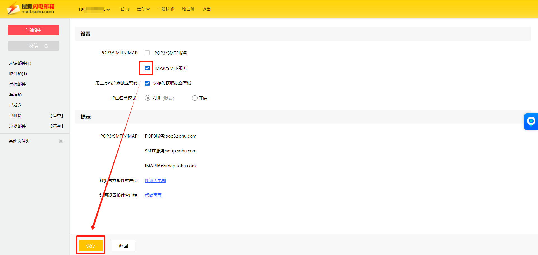Open the 其他文件夹 settings gear
The width and height of the screenshot is (538, 255).
pos(61,141)
